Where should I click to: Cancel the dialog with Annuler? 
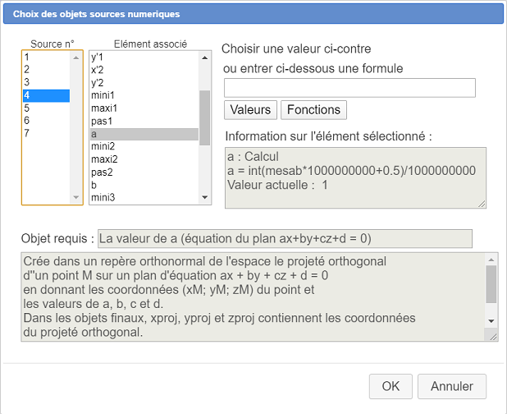(452, 386)
